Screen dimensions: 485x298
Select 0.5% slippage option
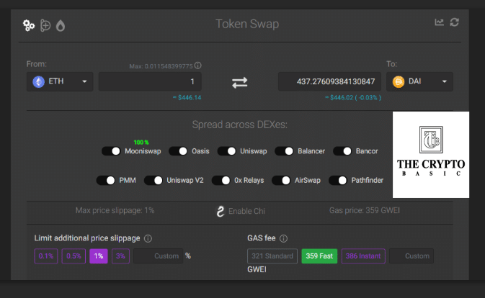(x=74, y=256)
